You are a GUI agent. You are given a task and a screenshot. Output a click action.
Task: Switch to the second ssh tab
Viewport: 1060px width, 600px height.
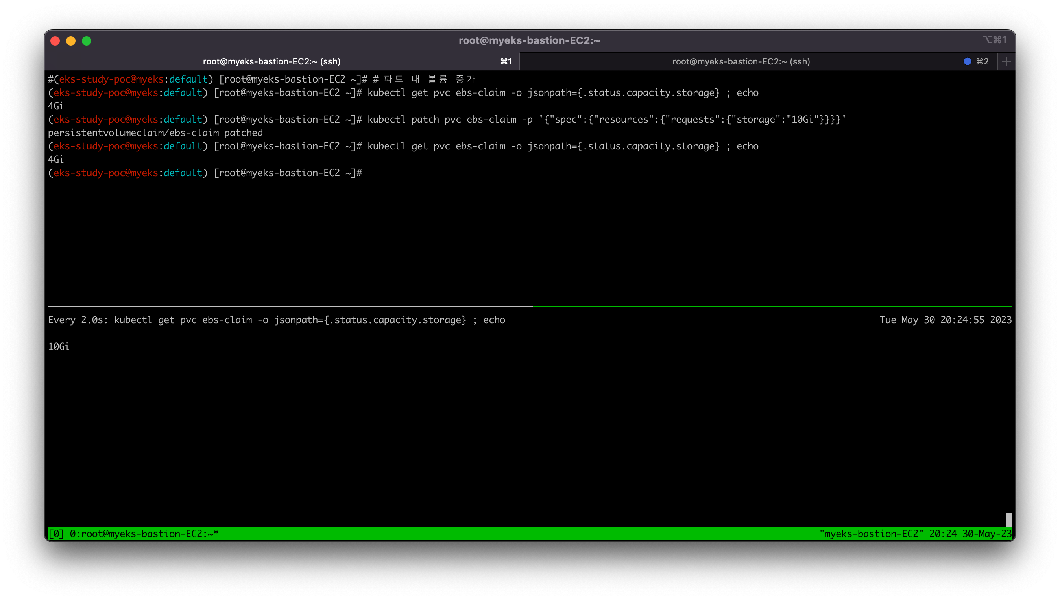click(741, 61)
